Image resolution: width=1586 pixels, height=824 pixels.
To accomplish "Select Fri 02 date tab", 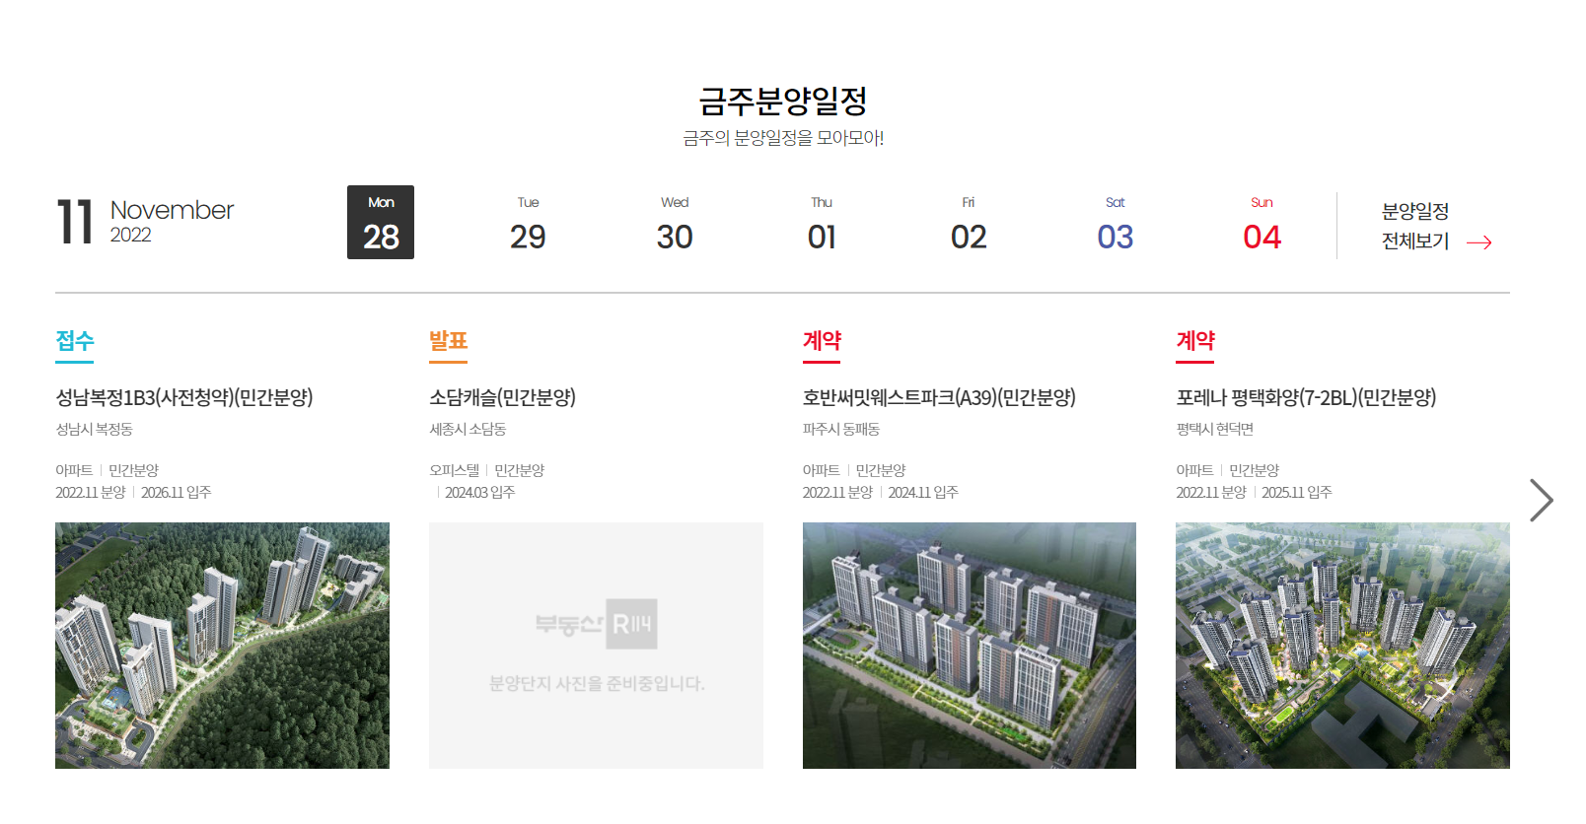I will (969, 223).
